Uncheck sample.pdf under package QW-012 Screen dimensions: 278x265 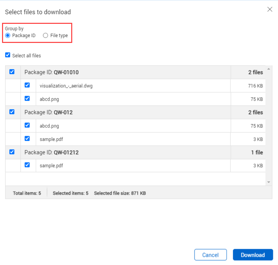[27, 139]
